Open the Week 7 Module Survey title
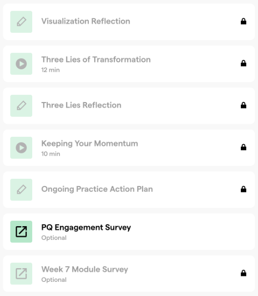 85,270
